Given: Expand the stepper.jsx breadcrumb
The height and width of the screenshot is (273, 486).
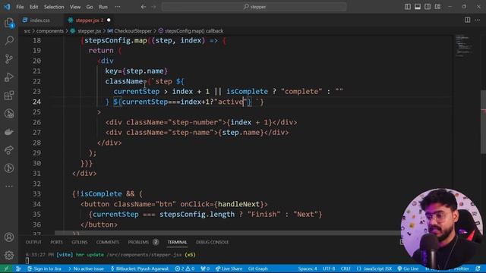Looking at the screenshot, I should point(86,31).
